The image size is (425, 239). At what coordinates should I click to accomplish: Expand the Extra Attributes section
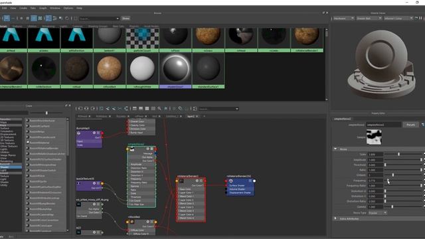tap(335, 218)
